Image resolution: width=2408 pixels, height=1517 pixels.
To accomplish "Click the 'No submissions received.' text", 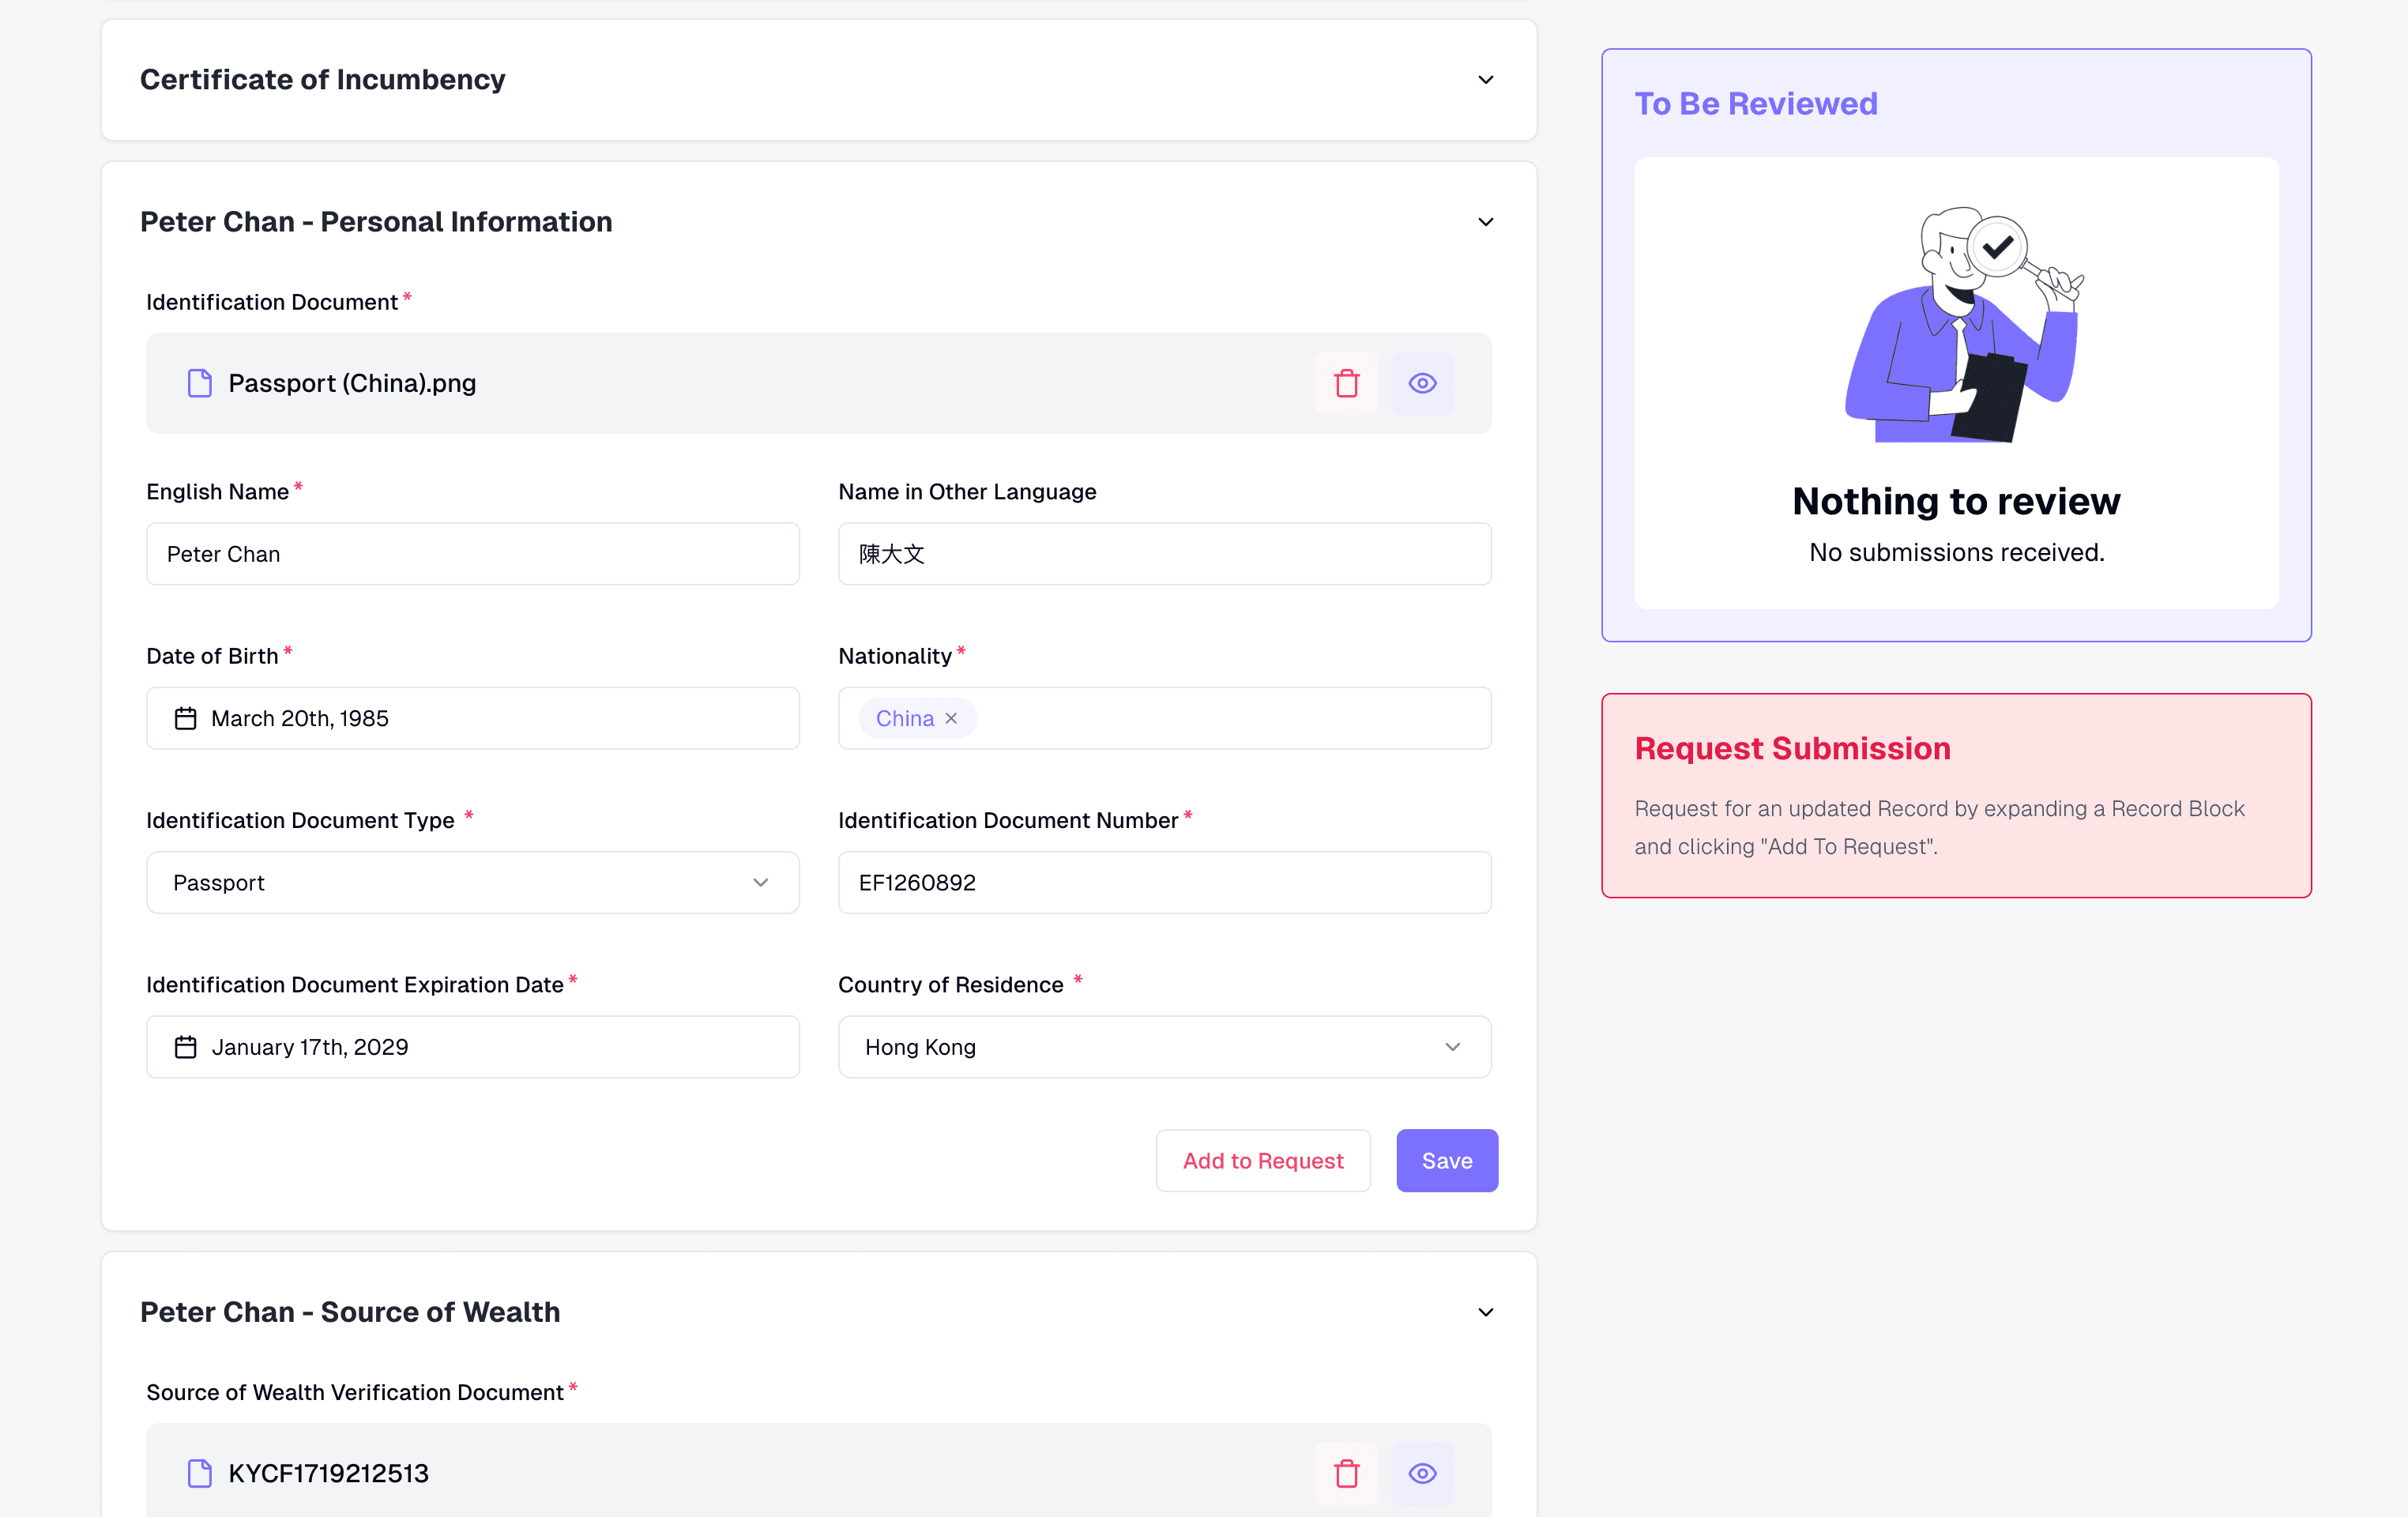I will [1956, 552].
